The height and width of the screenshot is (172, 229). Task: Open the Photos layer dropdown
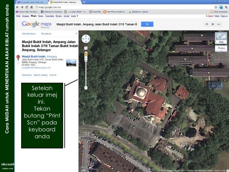click(221, 49)
